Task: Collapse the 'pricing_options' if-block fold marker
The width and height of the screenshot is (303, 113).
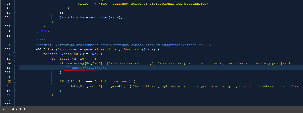Action: point(14,81)
